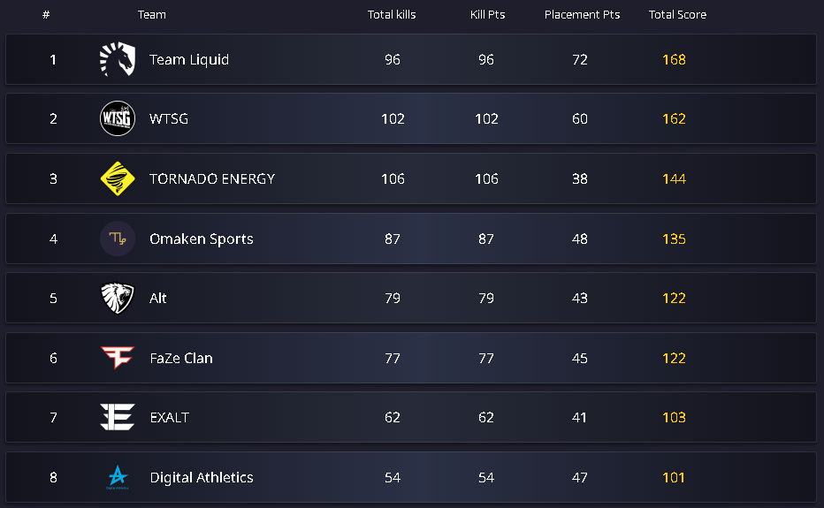Screen dimensions: 824x508
Task: Click the blue Digital Athletics logo
Action: click(x=117, y=477)
